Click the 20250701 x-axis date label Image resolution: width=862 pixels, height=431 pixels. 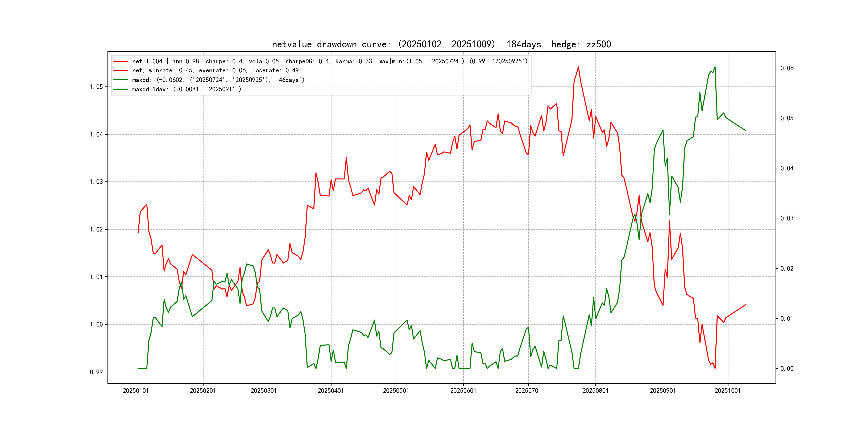[x=528, y=391]
